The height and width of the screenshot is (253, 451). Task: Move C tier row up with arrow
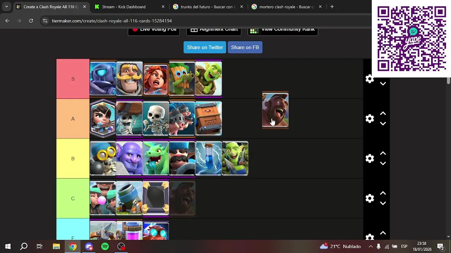tap(383, 193)
